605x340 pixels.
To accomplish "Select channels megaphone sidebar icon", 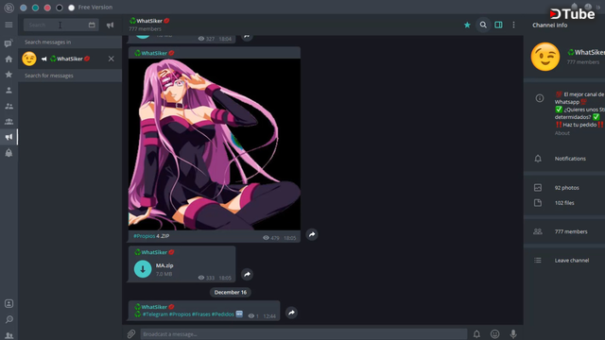I will pyautogui.click(x=9, y=137).
